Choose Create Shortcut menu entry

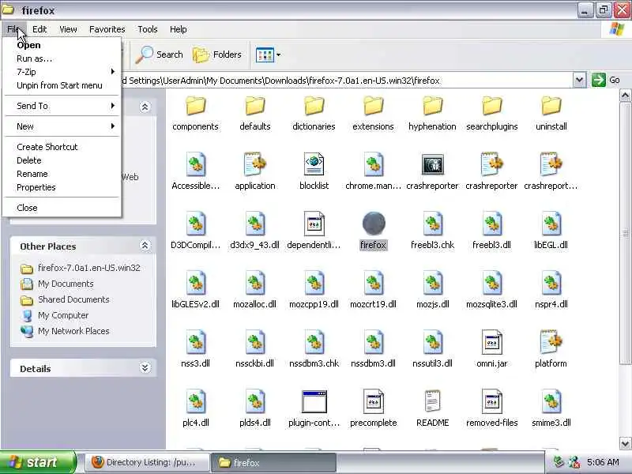point(62,147)
